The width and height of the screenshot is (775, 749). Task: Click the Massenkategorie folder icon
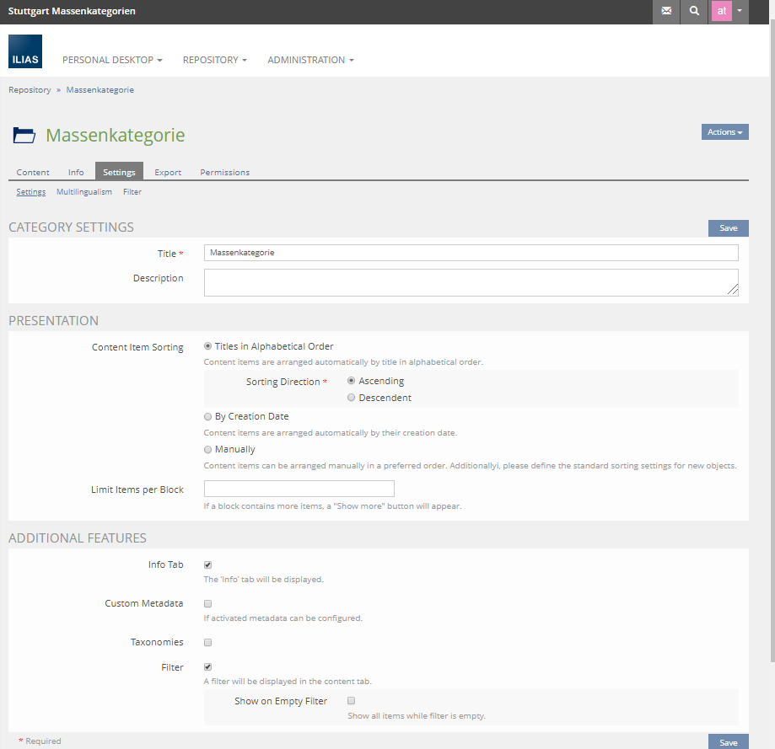[x=24, y=135]
